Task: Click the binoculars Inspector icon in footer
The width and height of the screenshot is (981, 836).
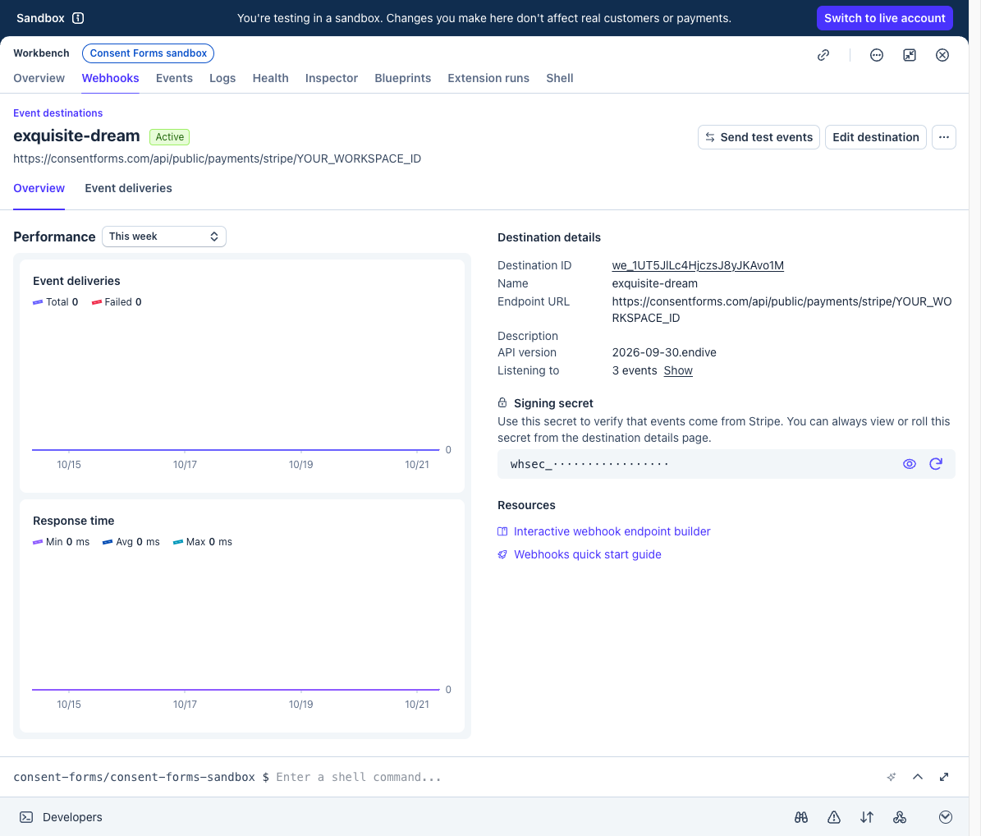Action: (x=801, y=817)
